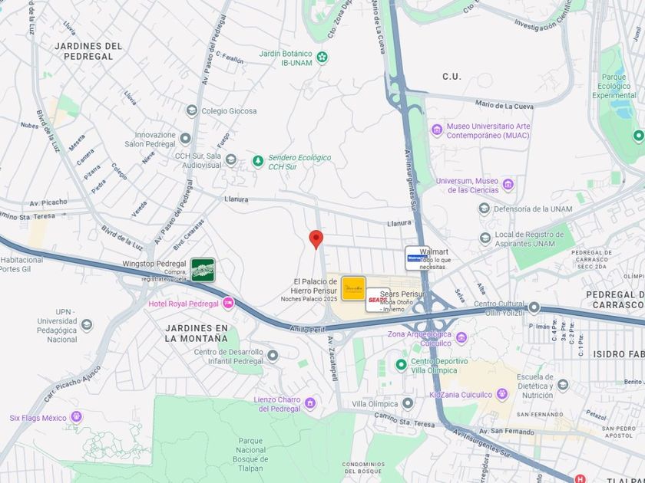
Task: Select the Zona Arqueológica Cuicuilco icon
Action: (x=461, y=337)
